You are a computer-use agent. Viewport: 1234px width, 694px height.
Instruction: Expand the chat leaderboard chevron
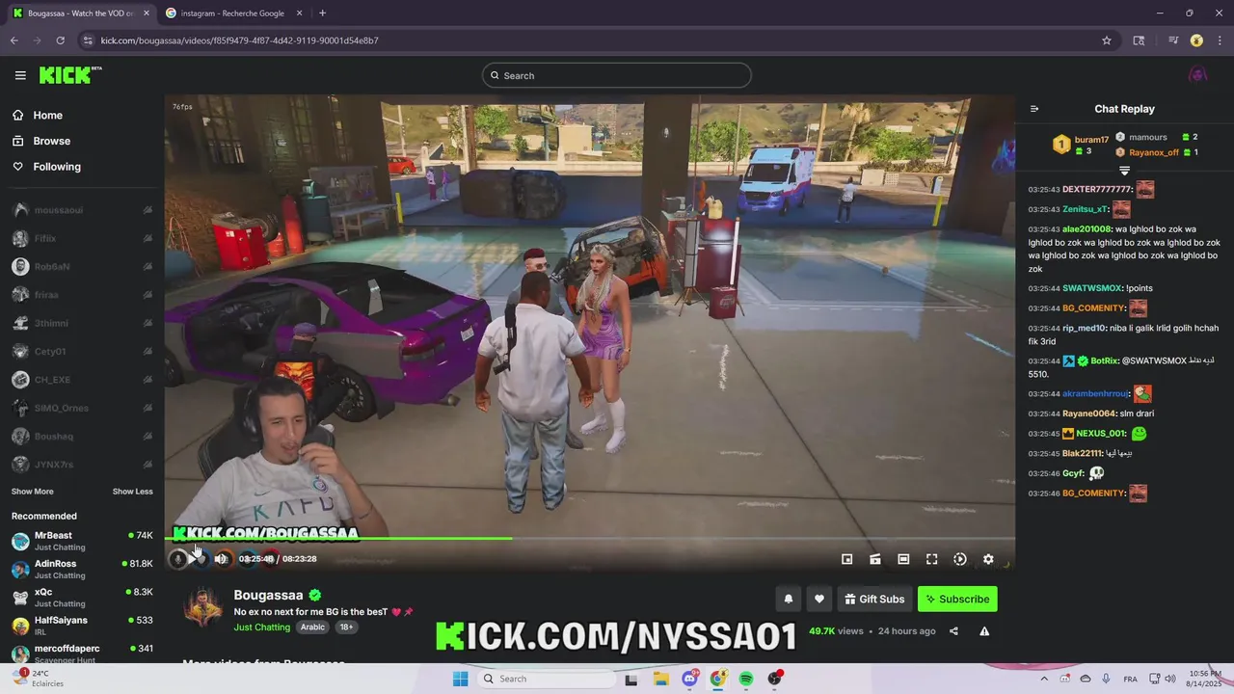point(1124,171)
